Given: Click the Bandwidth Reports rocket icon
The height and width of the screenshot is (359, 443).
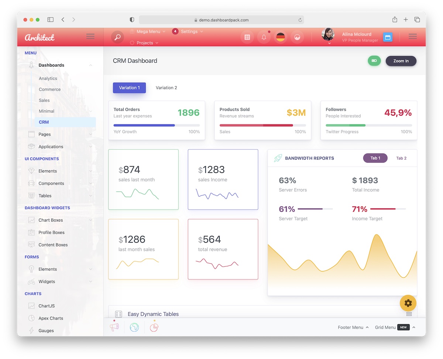Looking at the screenshot, I should (278, 158).
